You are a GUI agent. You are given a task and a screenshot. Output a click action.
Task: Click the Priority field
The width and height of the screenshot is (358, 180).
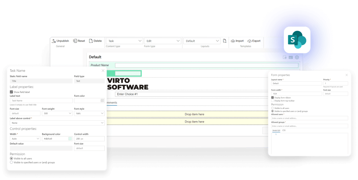click(x=336, y=84)
